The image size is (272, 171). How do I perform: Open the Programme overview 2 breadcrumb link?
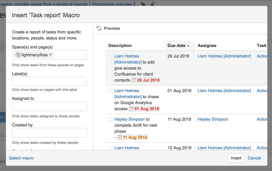click(114, 4)
